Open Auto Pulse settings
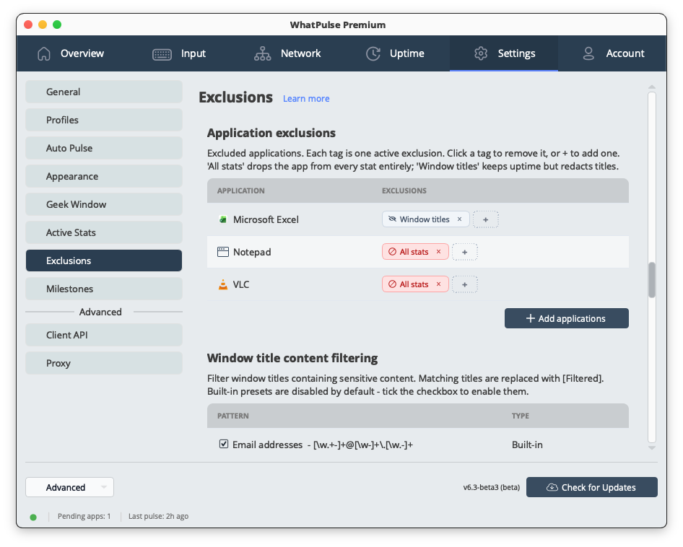This screenshot has height=547, width=683. point(104,148)
